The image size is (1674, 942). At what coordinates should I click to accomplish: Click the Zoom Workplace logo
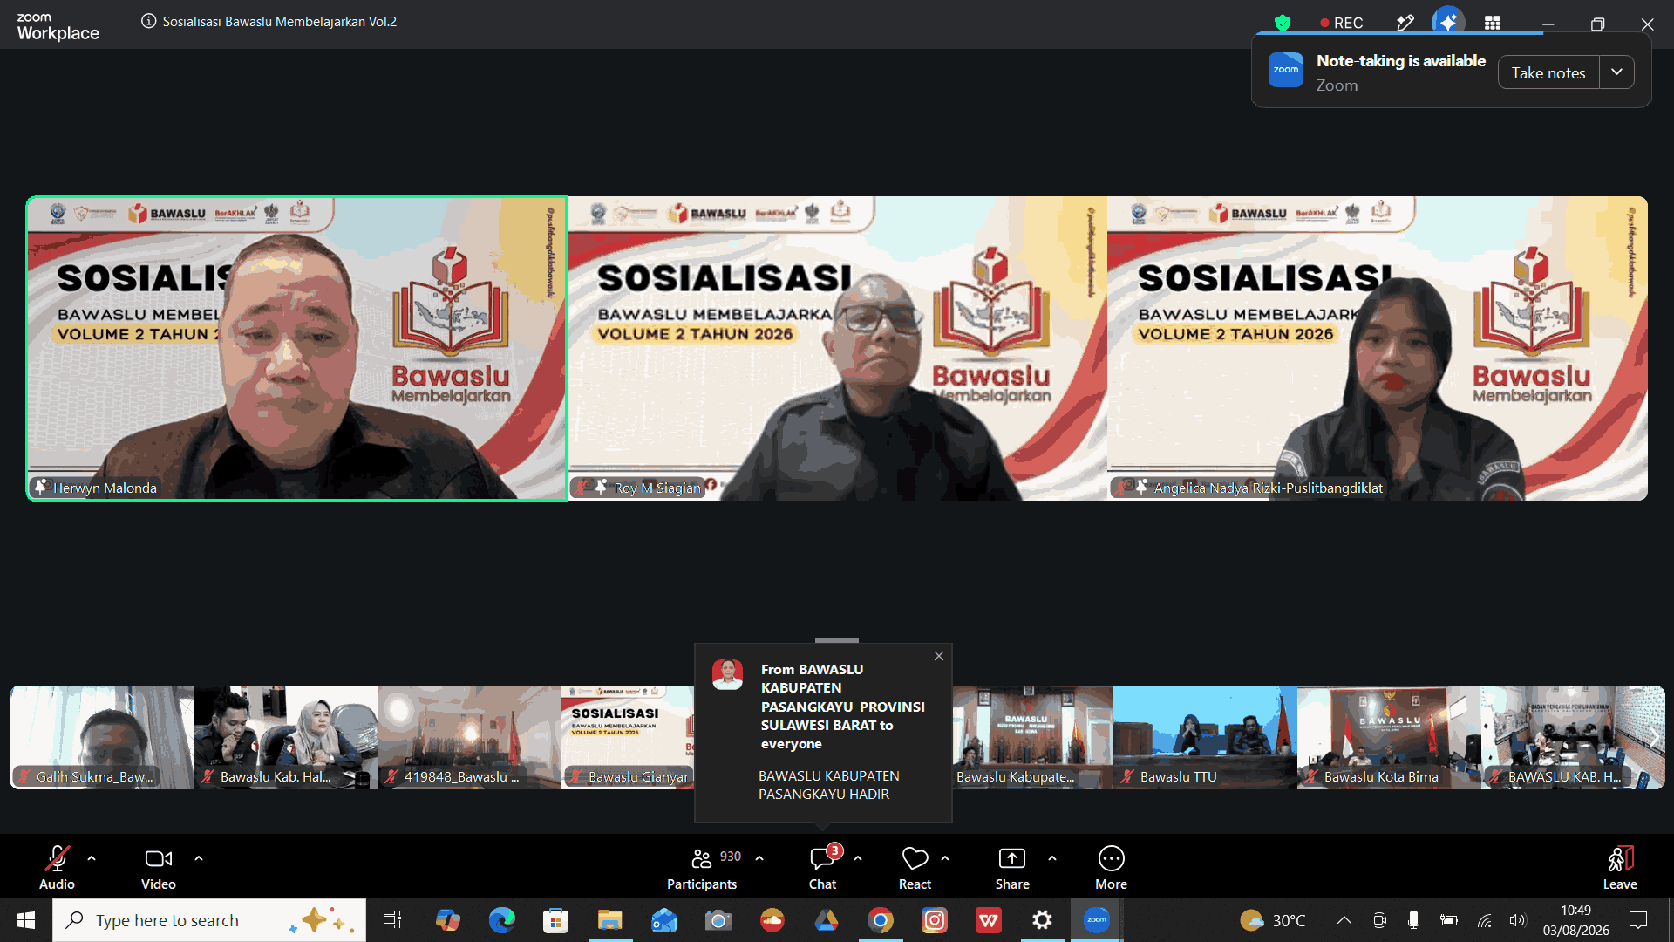coord(58,26)
